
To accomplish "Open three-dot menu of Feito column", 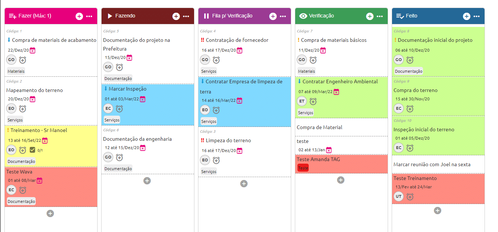I will point(477,16).
